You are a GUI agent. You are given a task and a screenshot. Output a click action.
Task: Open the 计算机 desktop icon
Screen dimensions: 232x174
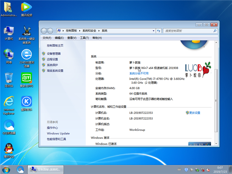click(9, 33)
